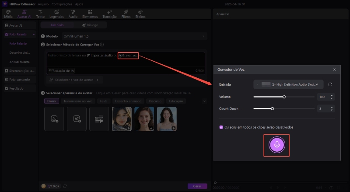The image size is (350, 192).
Task: Open the Elementos toolbar icon
Action: (90, 14)
